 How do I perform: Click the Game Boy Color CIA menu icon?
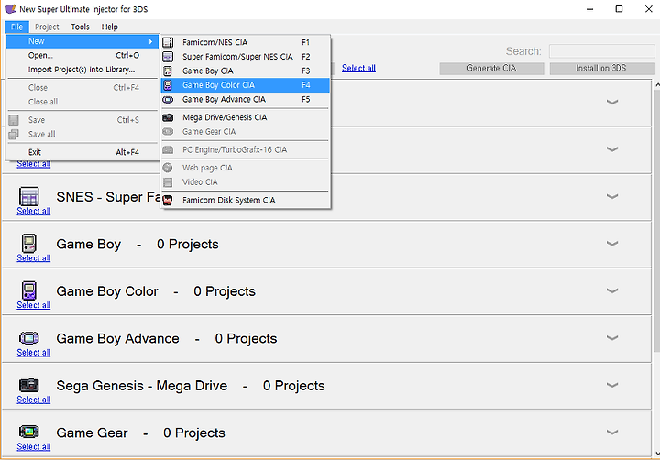(x=168, y=85)
